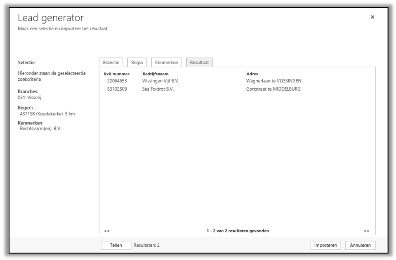The image size is (396, 260).
Task: Close the Lead generator dialog
Action: (x=372, y=17)
